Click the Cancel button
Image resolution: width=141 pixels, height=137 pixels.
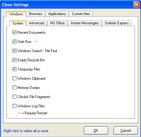(126, 131)
